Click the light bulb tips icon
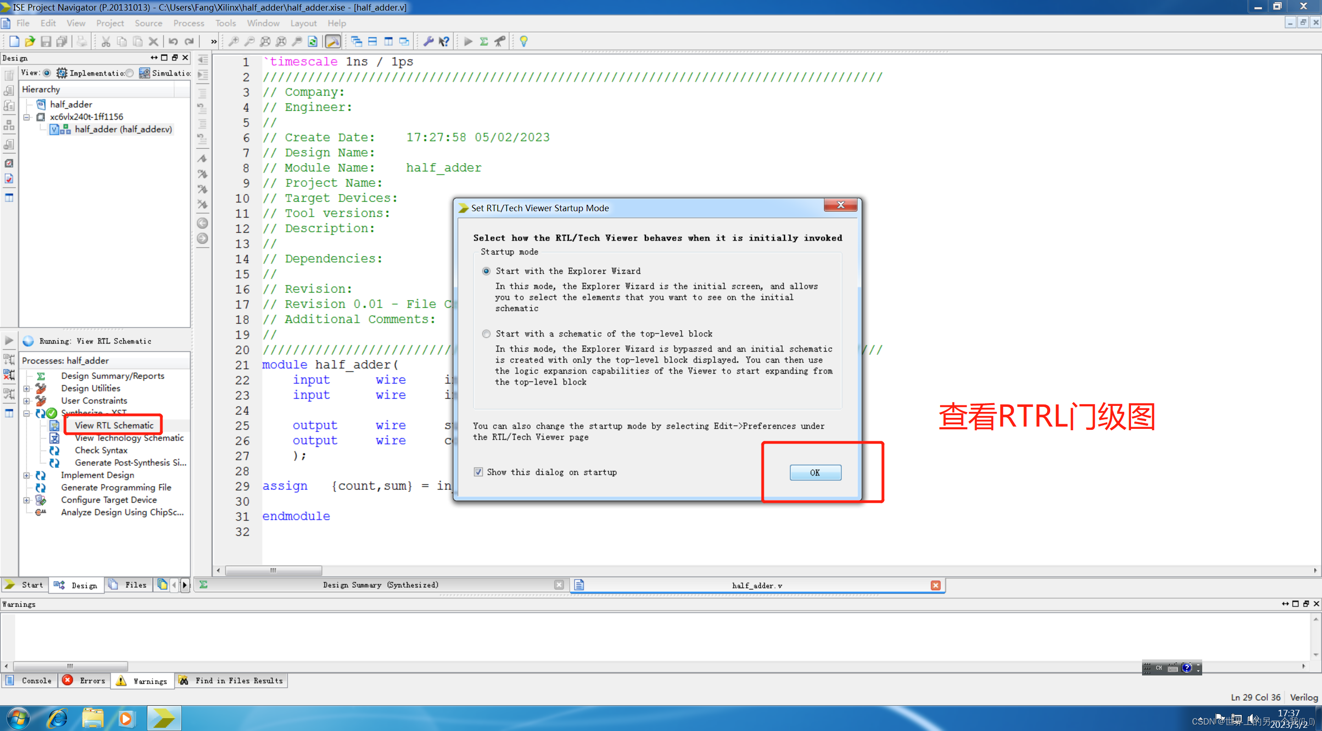This screenshot has height=731, width=1322. [x=523, y=42]
